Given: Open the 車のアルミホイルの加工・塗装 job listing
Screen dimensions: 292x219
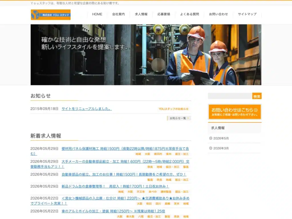Looking at the screenshot, I should pyautogui.click(x=113, y=211).
